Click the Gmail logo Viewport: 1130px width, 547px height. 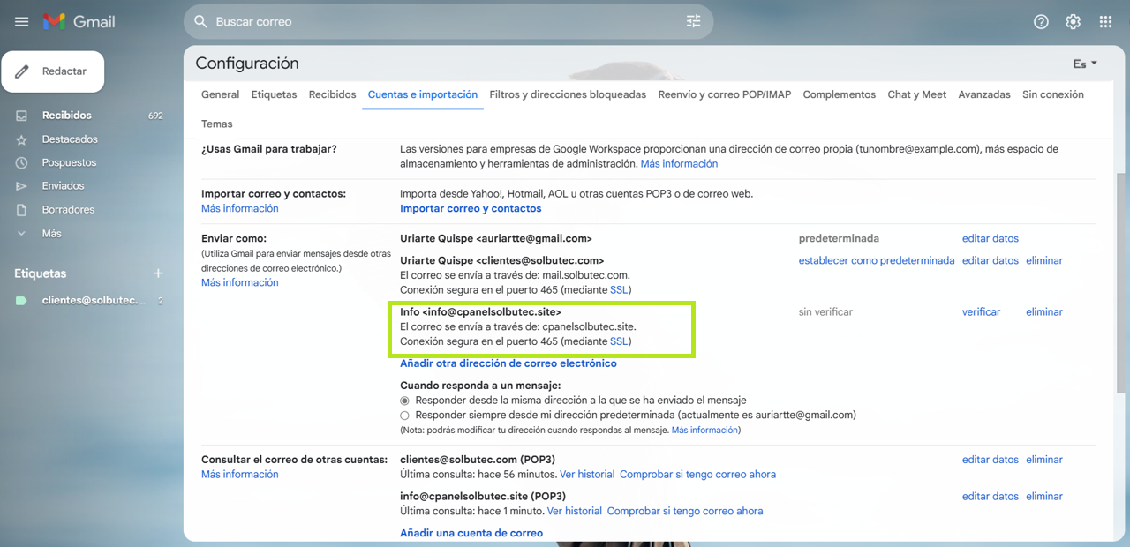(79, 21)
